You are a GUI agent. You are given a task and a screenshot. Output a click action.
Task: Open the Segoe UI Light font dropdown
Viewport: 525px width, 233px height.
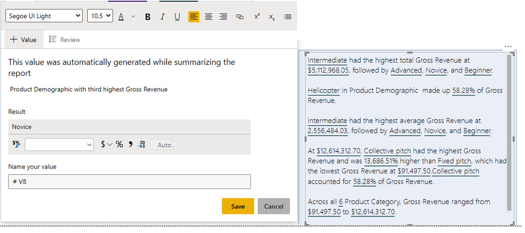(x=44, y=16)
